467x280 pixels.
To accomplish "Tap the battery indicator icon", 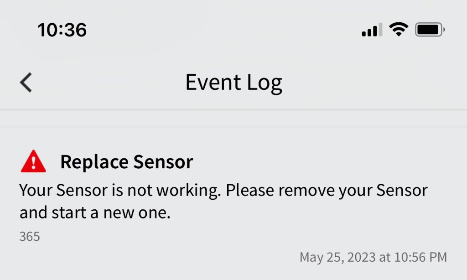I will (429, 31).
